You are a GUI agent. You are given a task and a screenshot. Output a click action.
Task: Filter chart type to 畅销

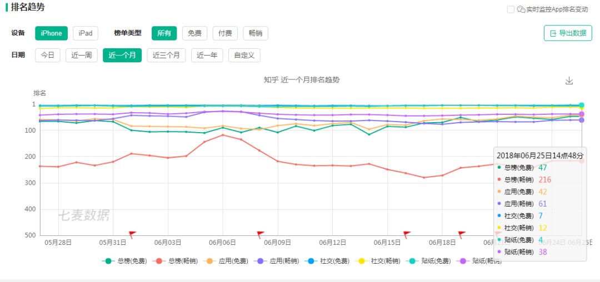[x=256, y=33]
